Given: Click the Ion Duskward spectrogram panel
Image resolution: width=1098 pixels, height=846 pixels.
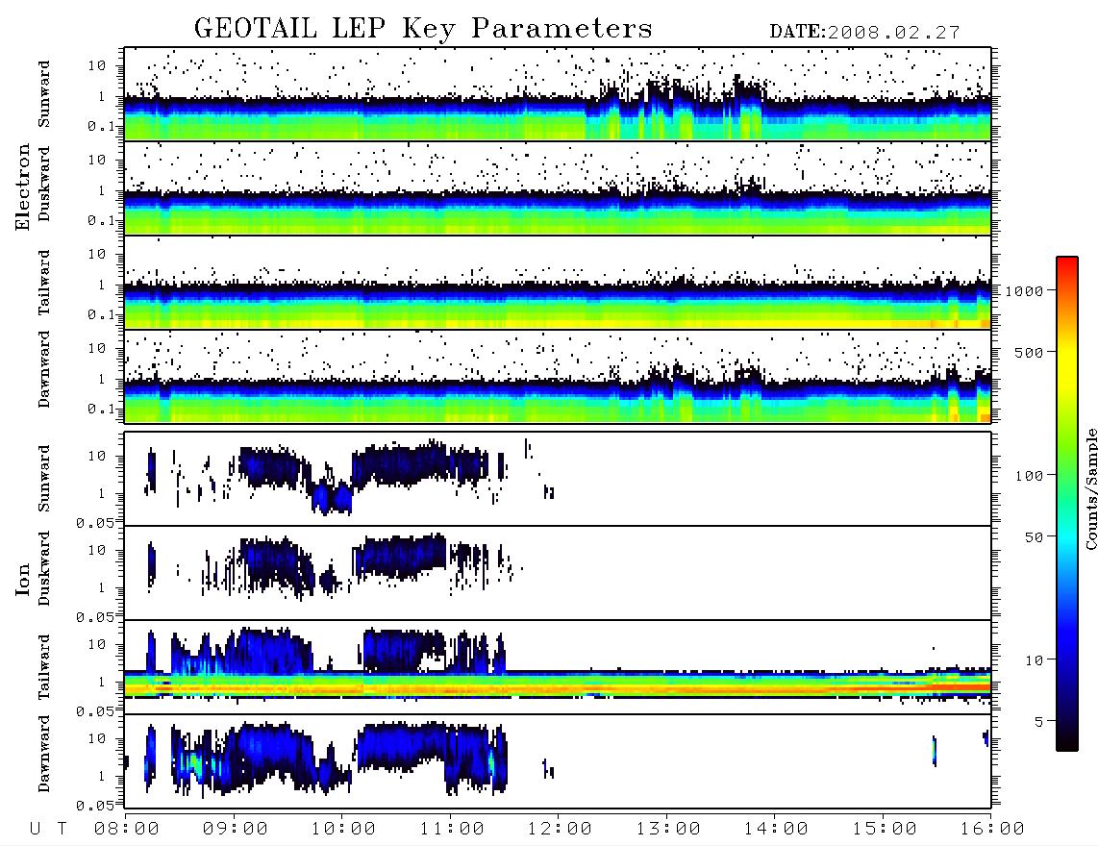Looking at the screenshot, I should 558,572.
